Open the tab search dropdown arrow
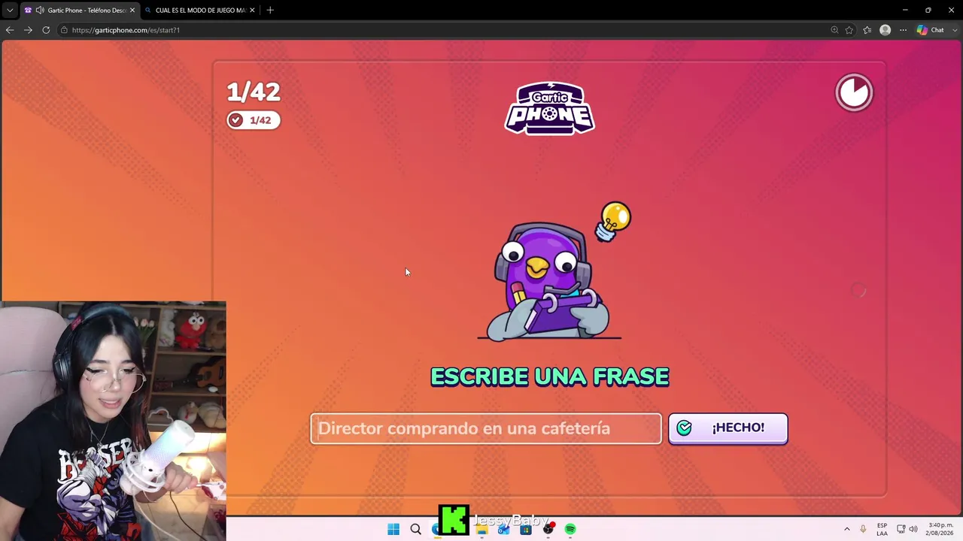The width and height of the screenshot is (963, 541). point(10,10)
